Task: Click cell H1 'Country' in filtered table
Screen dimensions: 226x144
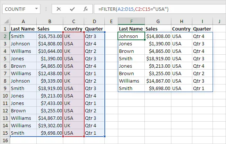Action: pyautogui.click(x=181, y=29)
